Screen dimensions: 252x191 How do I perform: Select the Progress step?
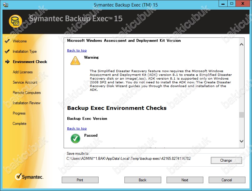[19, 113]
